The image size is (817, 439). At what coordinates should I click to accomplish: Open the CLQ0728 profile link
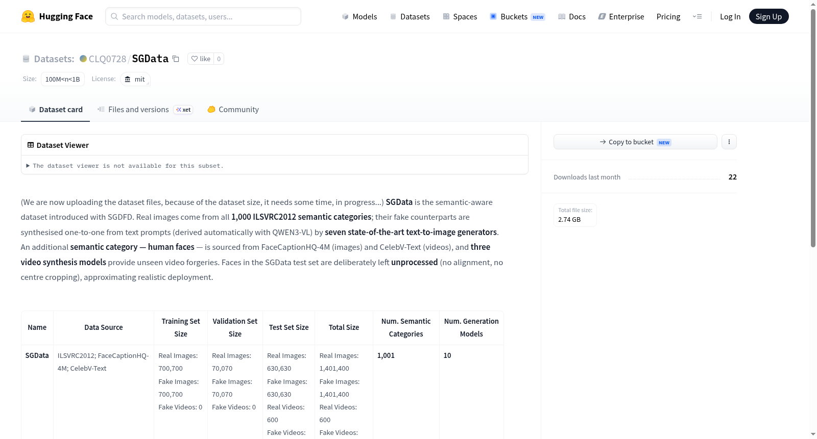(107, 59)
